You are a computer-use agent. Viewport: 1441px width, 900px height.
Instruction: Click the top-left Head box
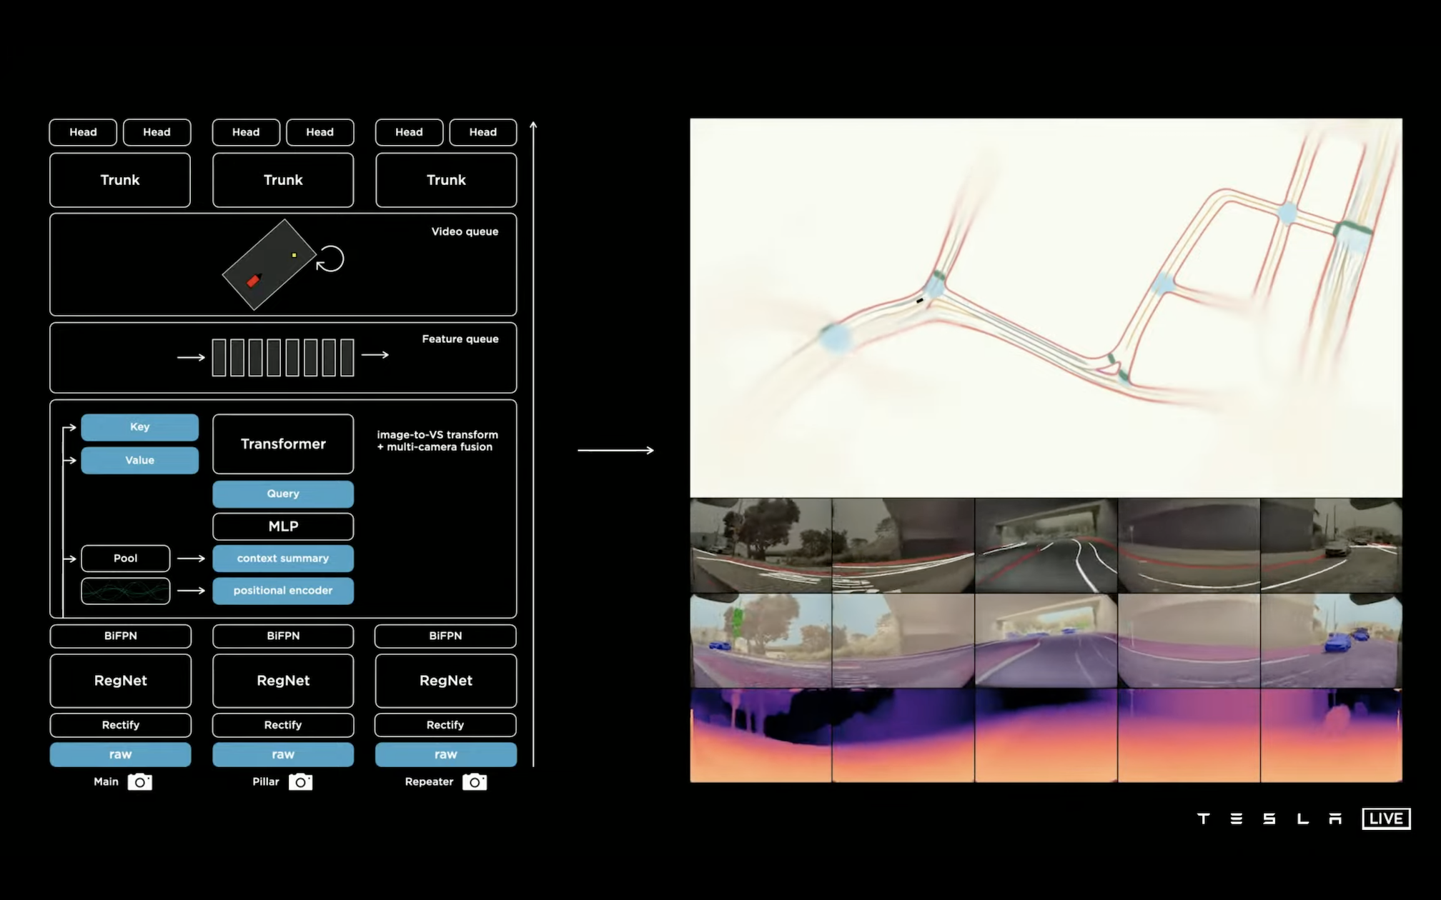[x=83, y=132]
